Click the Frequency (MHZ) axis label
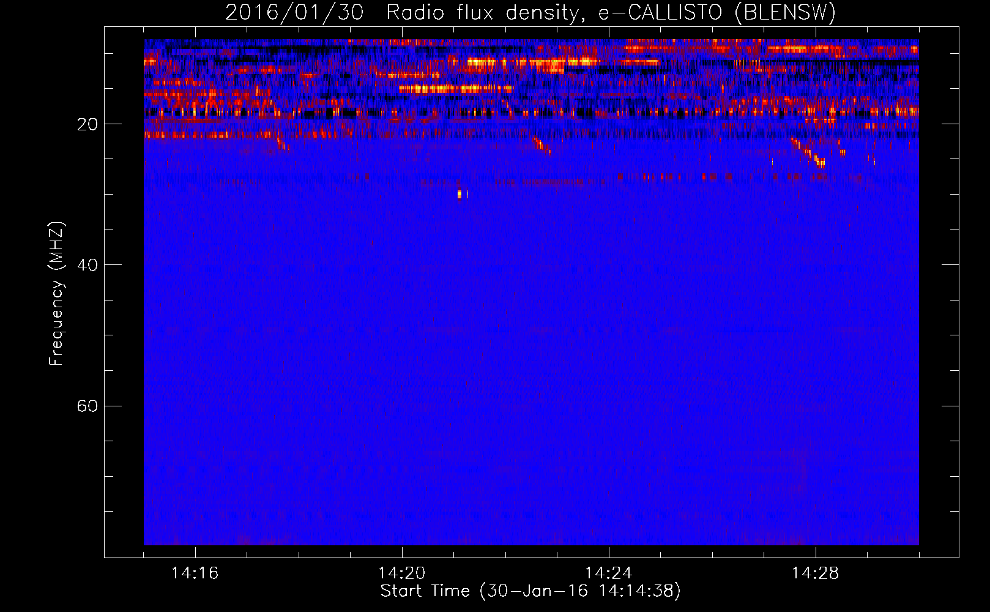Screen dimensions: 990x612 click(56, 294)
